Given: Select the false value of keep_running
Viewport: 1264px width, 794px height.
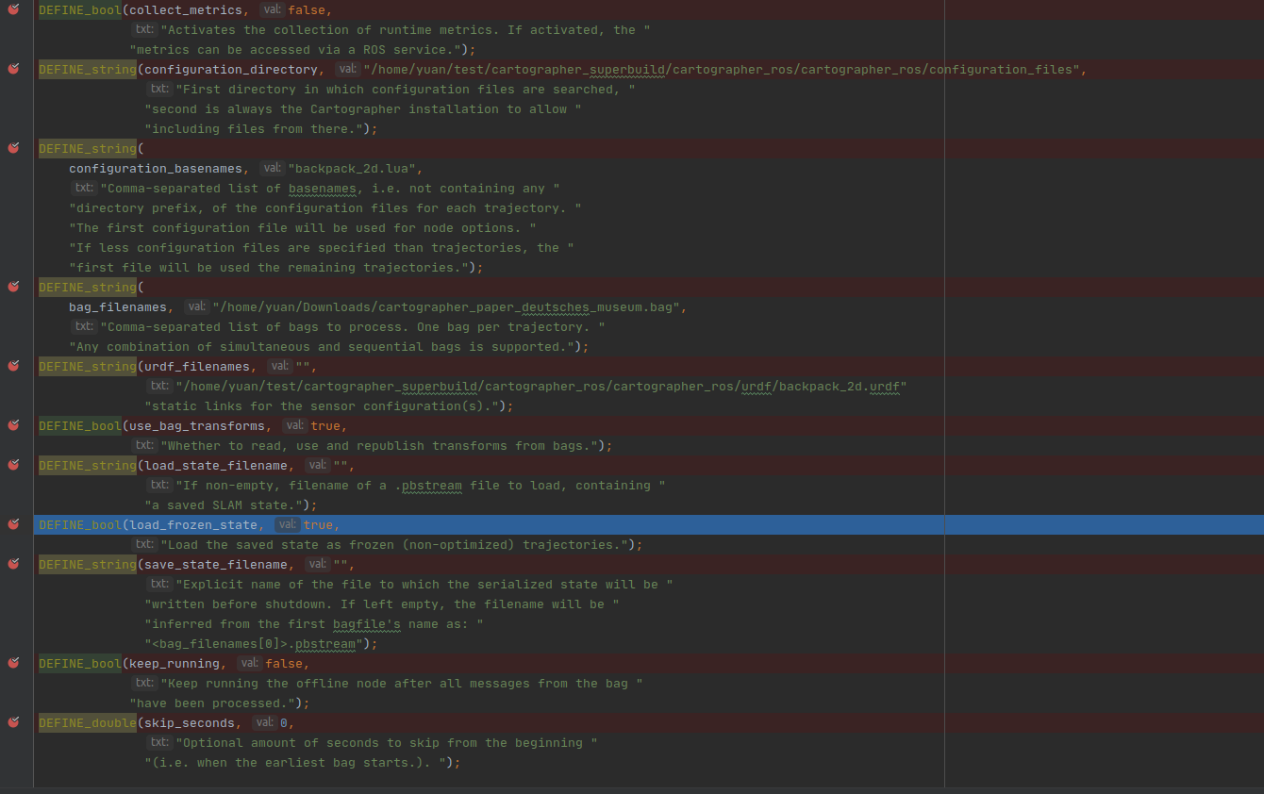Looking at the screenshot, I should tap(284, 663).
